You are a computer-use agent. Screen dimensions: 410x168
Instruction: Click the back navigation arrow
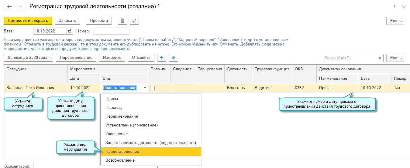[9, 6]
